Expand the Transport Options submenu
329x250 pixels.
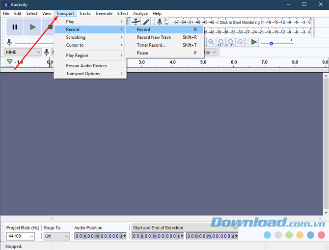pyautogui.click(x=90, y=74)
